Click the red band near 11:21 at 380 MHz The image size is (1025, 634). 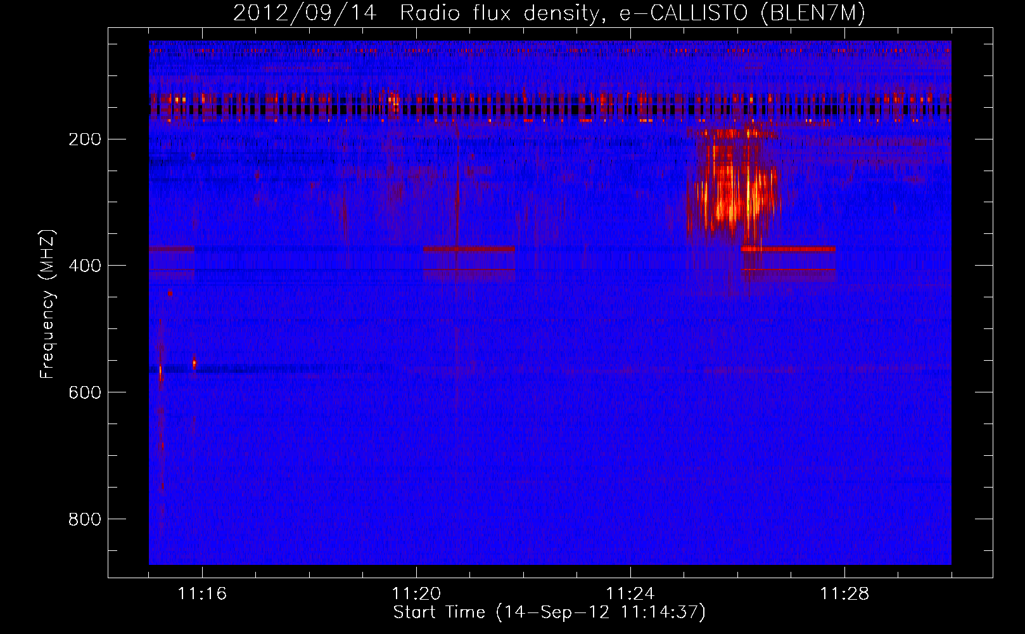(x=469, y=249)
